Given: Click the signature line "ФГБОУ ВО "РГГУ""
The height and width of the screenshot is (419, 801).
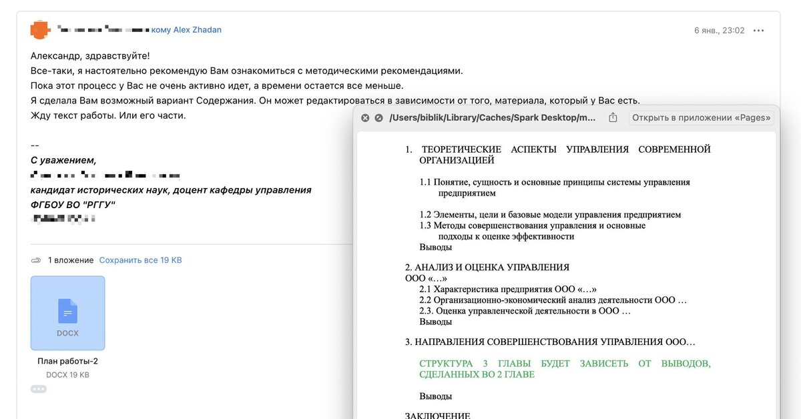Looking at the screenshot, I should [x=73, y=205].
